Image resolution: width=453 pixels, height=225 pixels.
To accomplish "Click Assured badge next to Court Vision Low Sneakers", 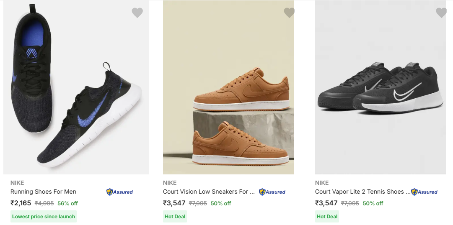I will click(272, 192).
